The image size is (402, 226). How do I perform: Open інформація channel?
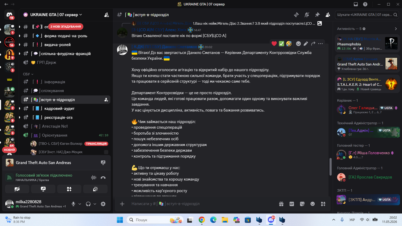click(65, 82)
